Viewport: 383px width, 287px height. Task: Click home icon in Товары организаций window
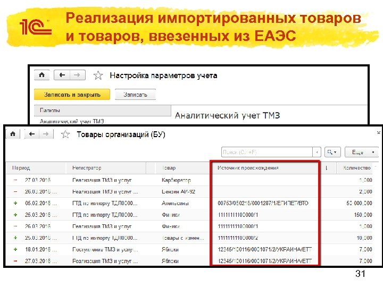click(x=13, y=134)
